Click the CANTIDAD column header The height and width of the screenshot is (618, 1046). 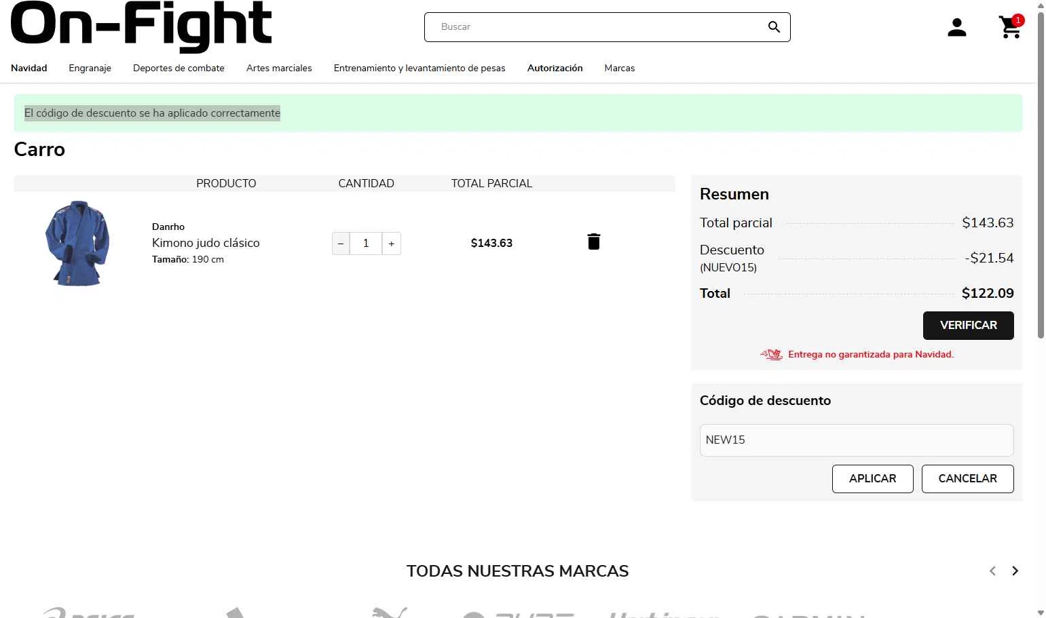click(366, 183)
